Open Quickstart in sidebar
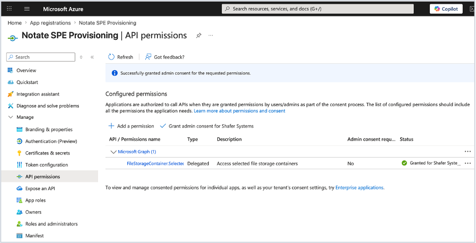Image resolution: width=476 pixels, height=243 pixels. point(28,82)
